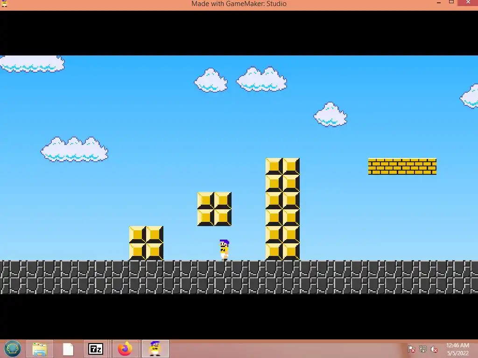The image size is (478, 358).
Task: Open the network tray icon
Action: tap(423, 349)
